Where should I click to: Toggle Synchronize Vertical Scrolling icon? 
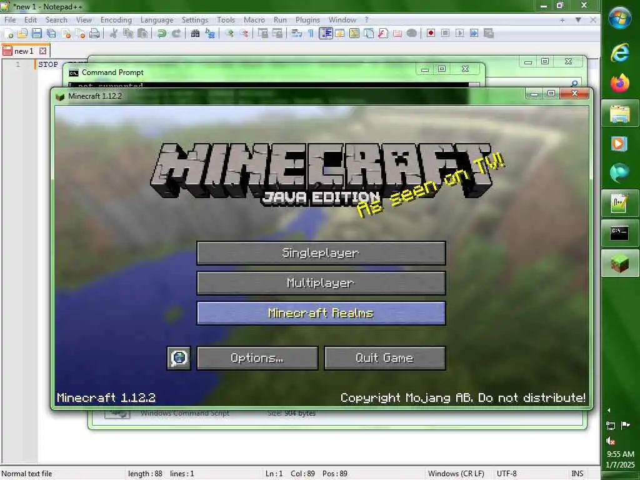coord(263,34)
